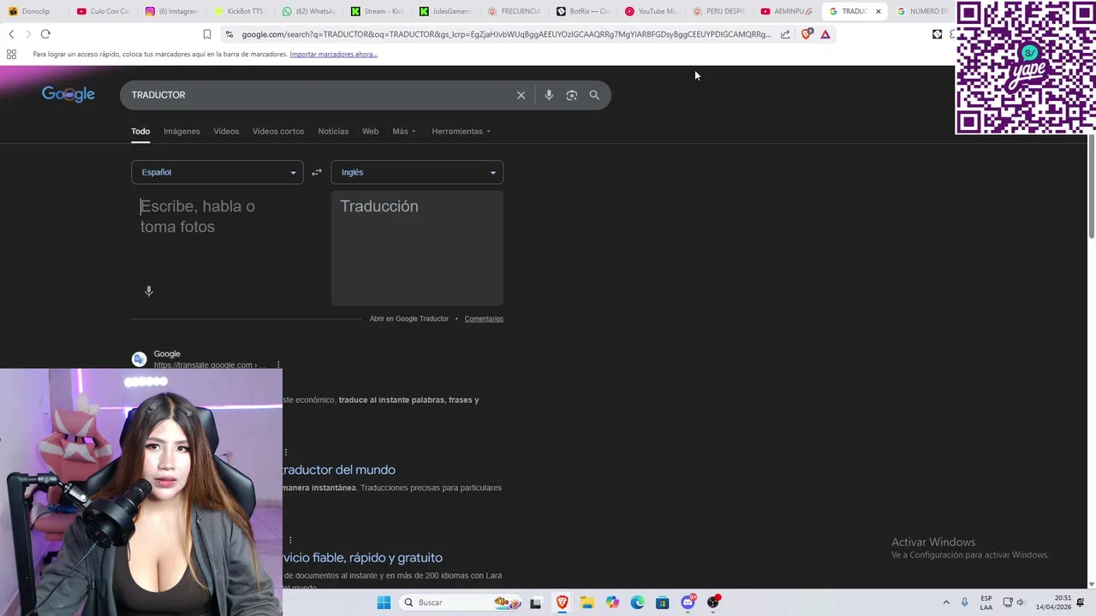Show hidden system tray icons chevron
Viewport: 1096px width, 616px height.
coord(946,602)
